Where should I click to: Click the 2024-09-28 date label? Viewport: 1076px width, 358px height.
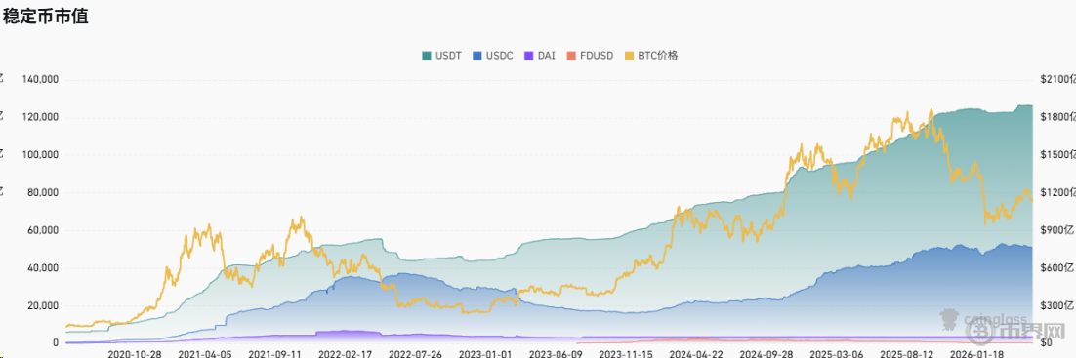[766, 354]
